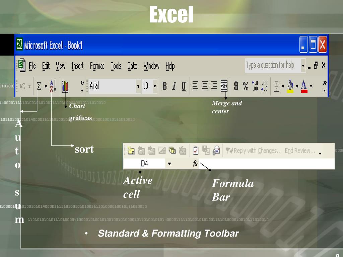Apply Percent style icon

pyautogui.click(x=246, y=86)
